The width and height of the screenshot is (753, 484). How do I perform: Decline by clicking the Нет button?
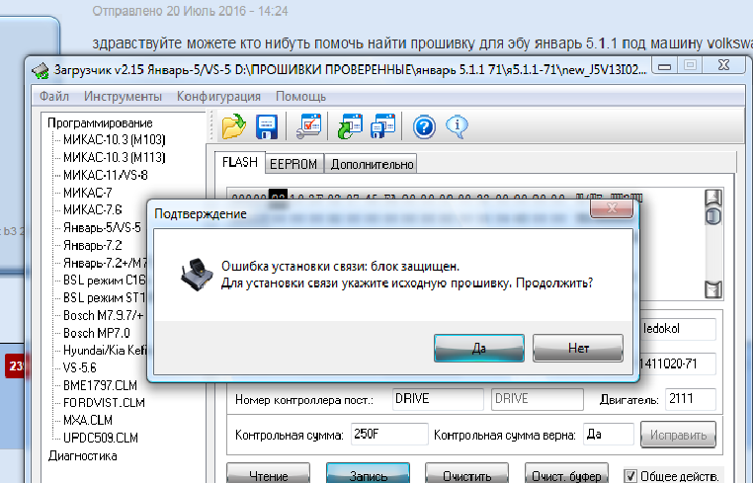click(578, 348)
